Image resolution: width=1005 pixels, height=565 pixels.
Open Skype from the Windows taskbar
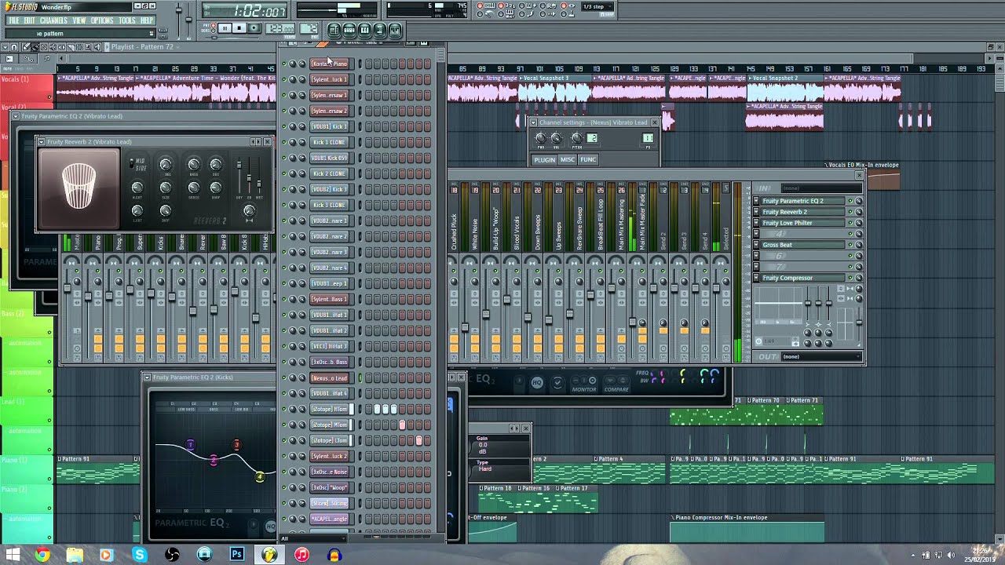tap(139, 555)
